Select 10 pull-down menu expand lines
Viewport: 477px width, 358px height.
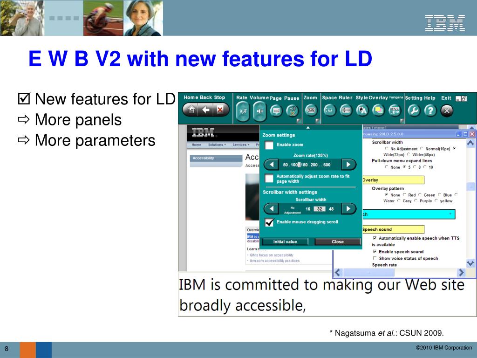(425, 167)
